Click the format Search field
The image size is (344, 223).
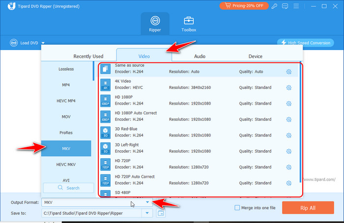click(68, 188)
